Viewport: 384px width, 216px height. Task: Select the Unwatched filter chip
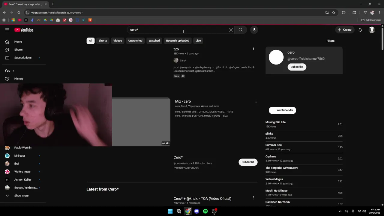pos(135,40)
